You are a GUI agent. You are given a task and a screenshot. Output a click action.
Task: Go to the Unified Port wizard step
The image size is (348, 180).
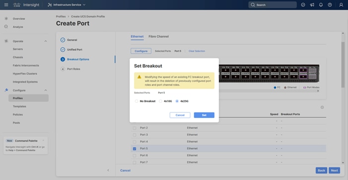pos(71,50)
